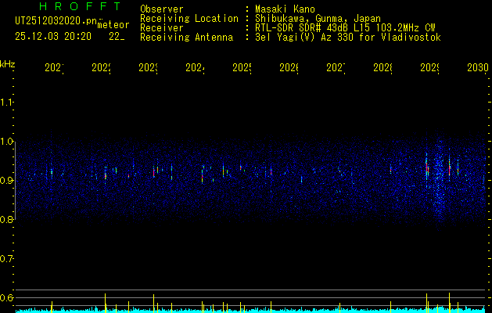Click the 1.0 kHz frequency axis label

pos(6,142)
